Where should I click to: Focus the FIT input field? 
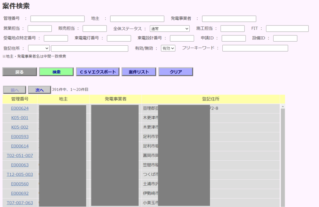(x=287, y=29)
